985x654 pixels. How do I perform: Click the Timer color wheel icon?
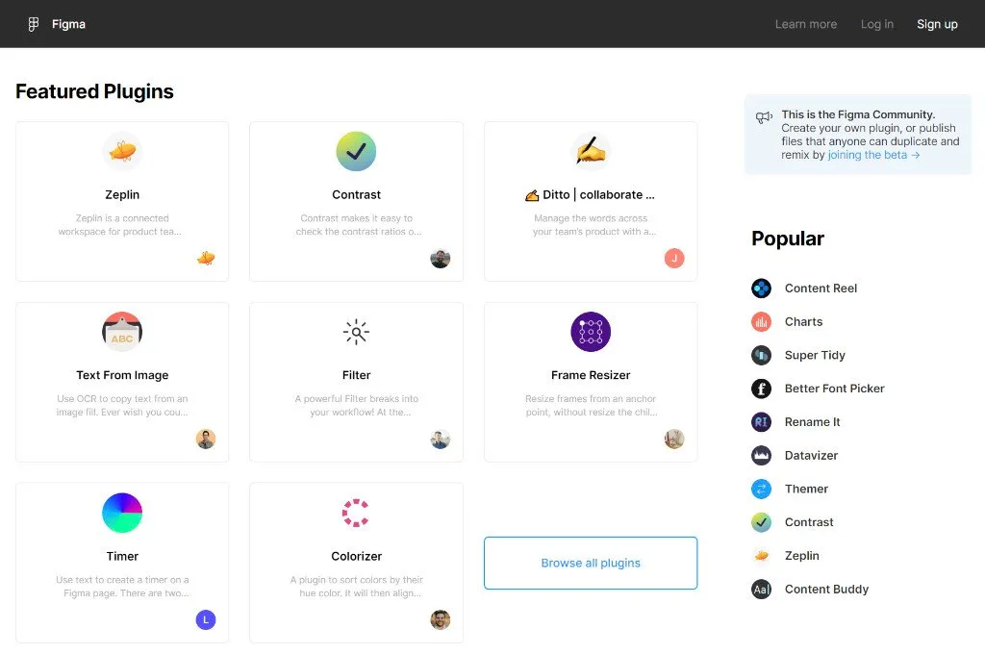122,513
